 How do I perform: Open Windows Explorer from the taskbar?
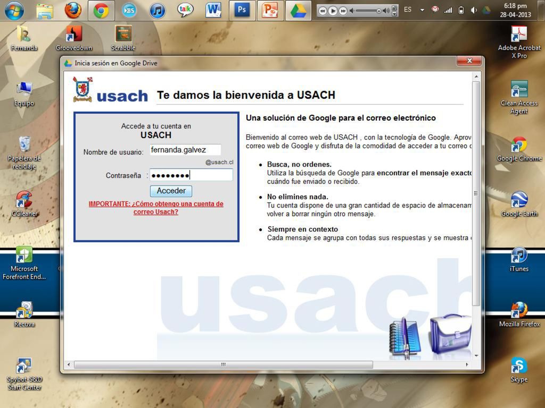(x=45, y=11)
